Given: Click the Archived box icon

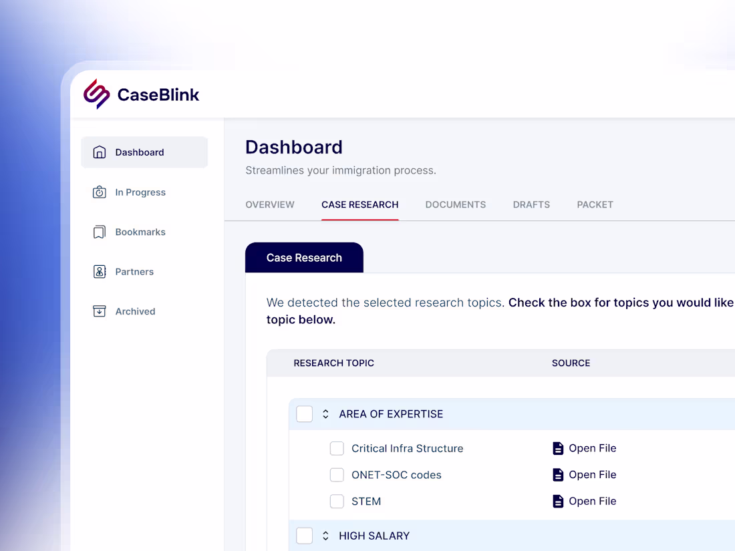Looking at the screenshot, I should click(100, 311).
